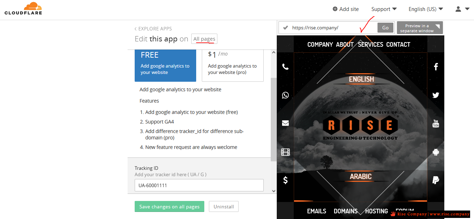Open HOSTING link in preview footer
The height and width of the screenshot is (219, 474).
(376, 211)
